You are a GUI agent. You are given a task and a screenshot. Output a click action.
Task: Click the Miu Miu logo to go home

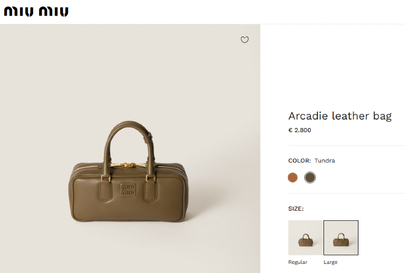tap(36, 12)
